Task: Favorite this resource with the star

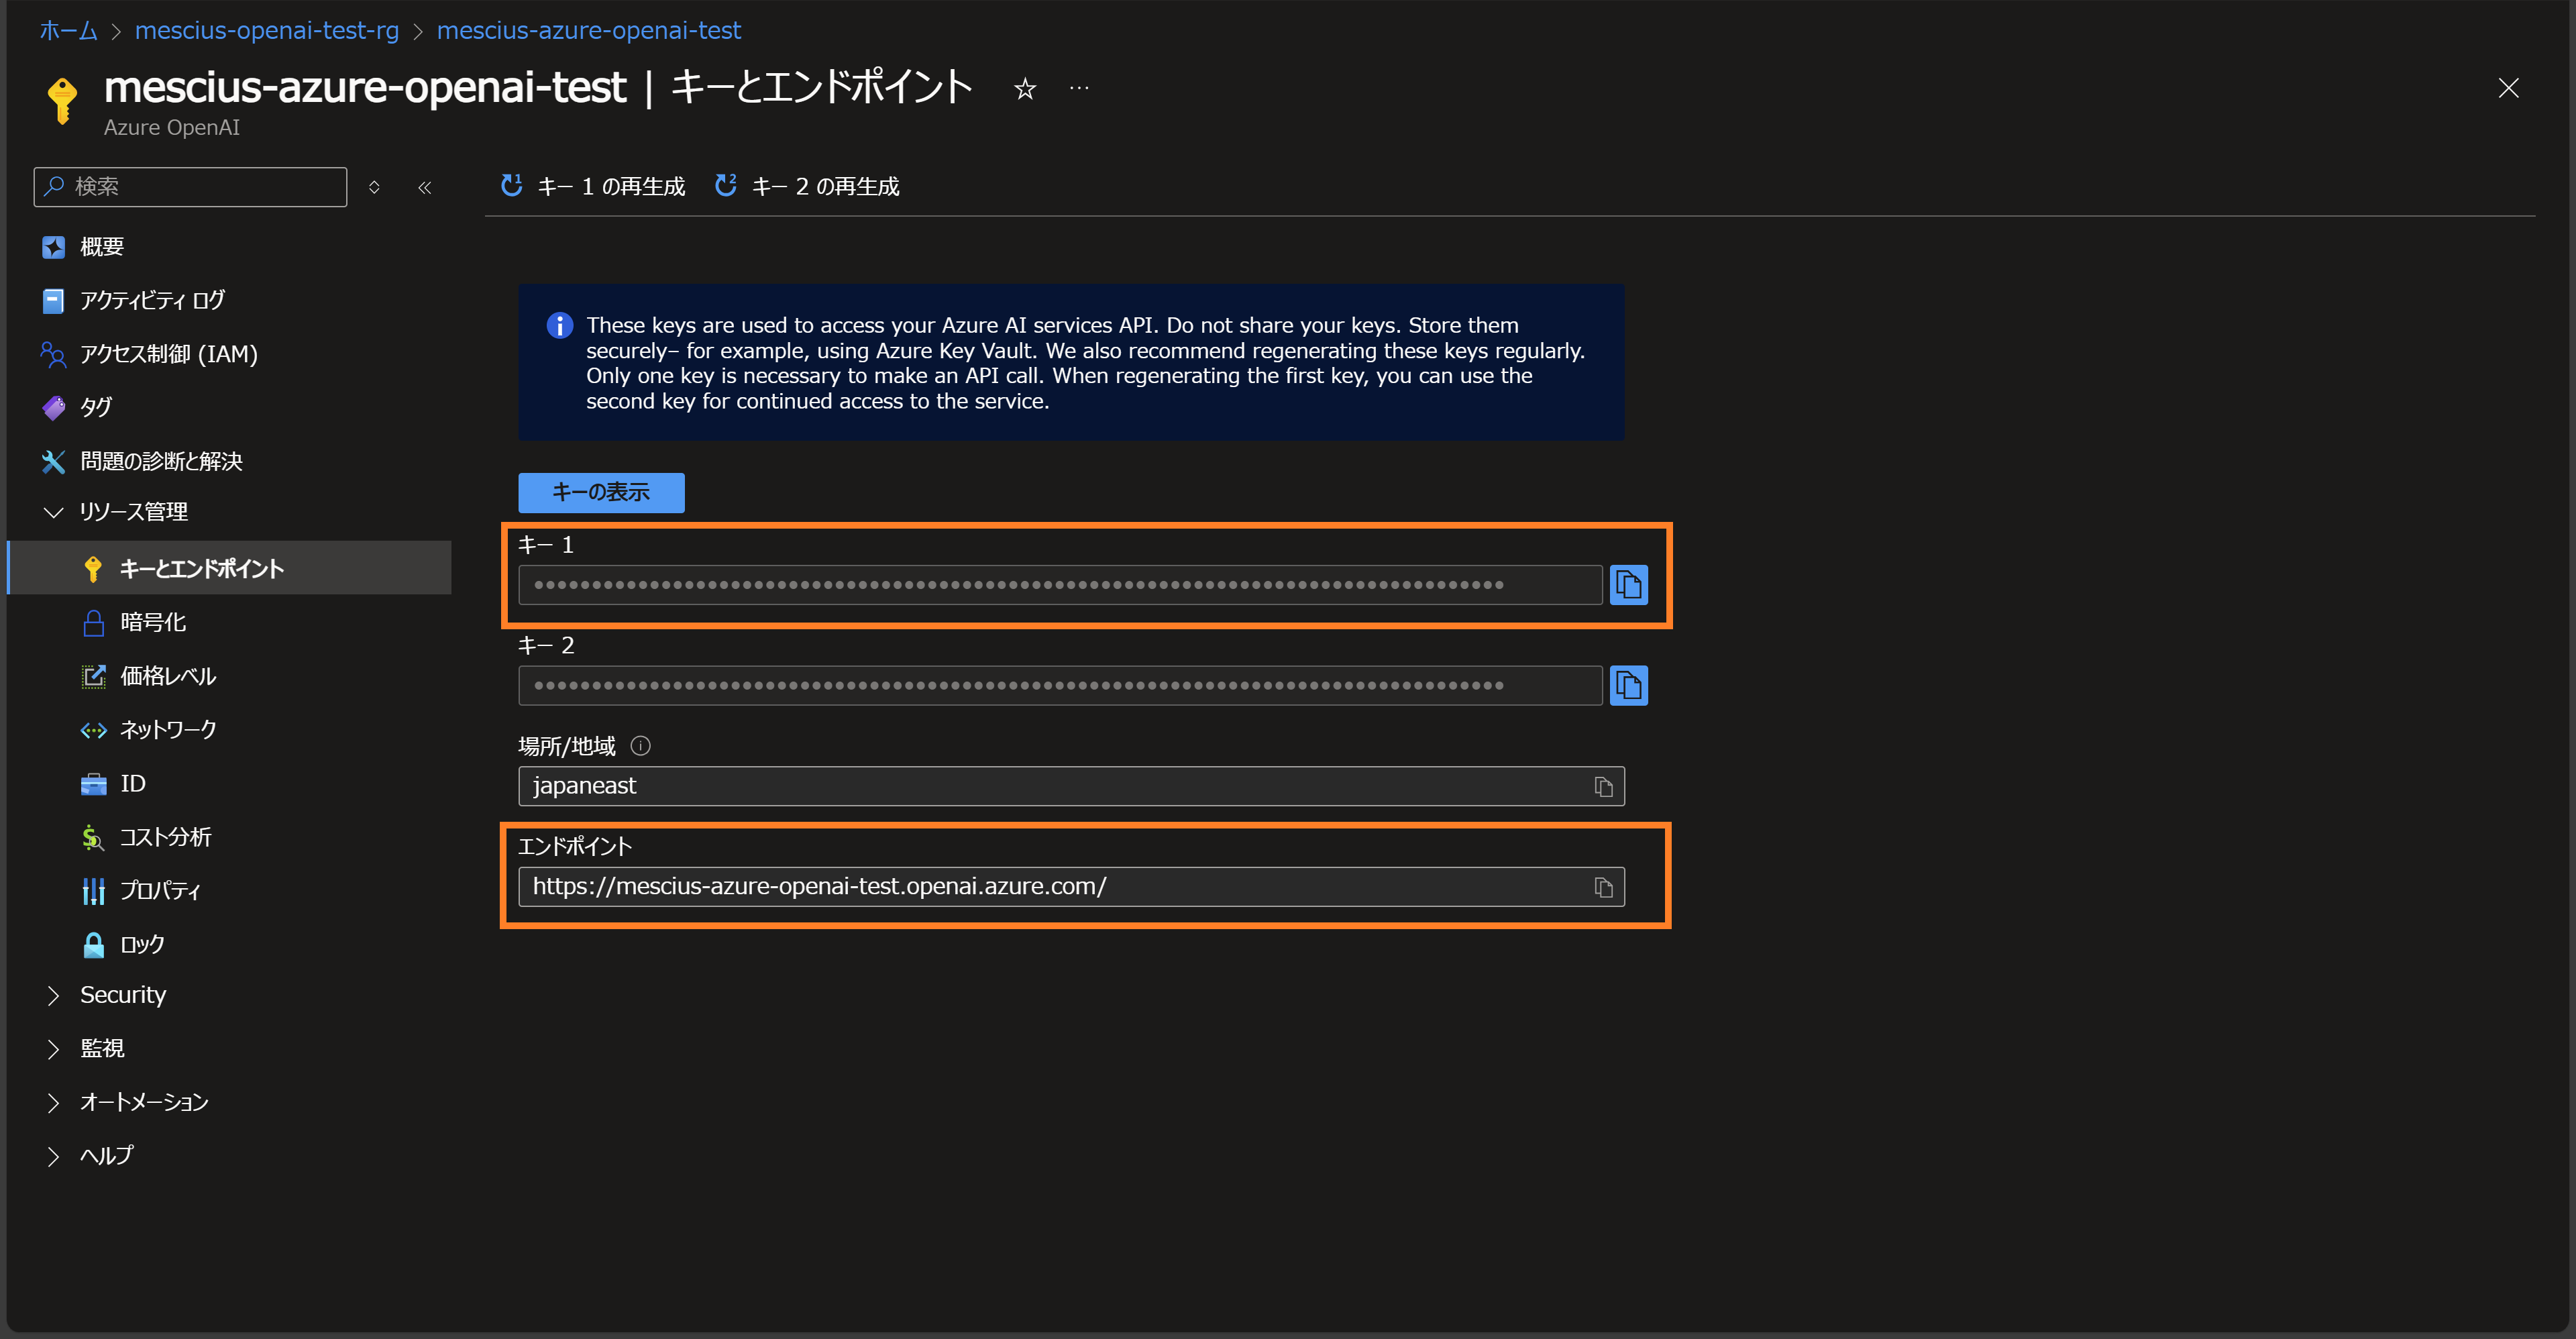Action: (x=1025, y=89)
